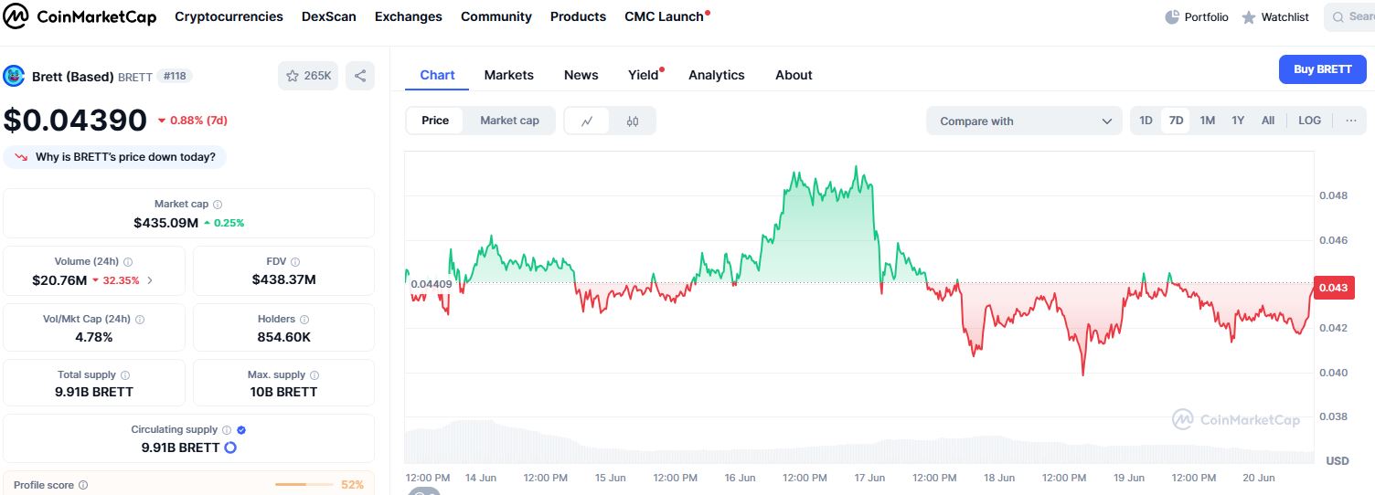
Task: Add BRETT to watchlist via star 265K
Action: 308,76
